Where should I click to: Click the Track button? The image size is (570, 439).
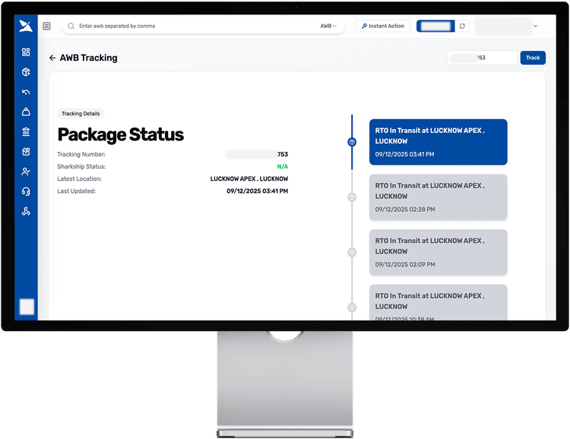click(533, 58)
